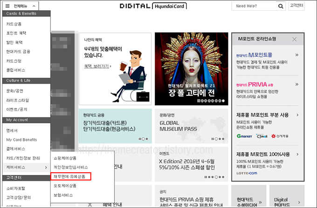Click the 혜택 보러가기 link
Image resolution: width=317 pixels, height=208 pixels.
[x=97, y=66]
